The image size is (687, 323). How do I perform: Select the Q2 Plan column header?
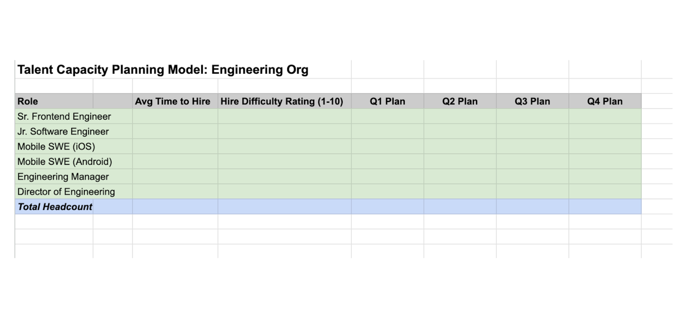(460, 101)
